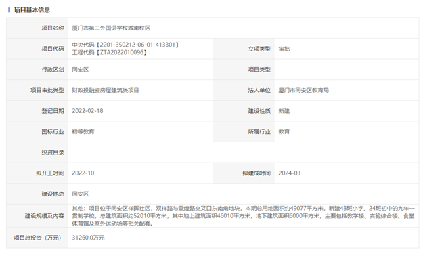Image resolution: width=423 pixels, height=254 pixels.
Task: Click the 所属行业 label
Action: (259, 131)
